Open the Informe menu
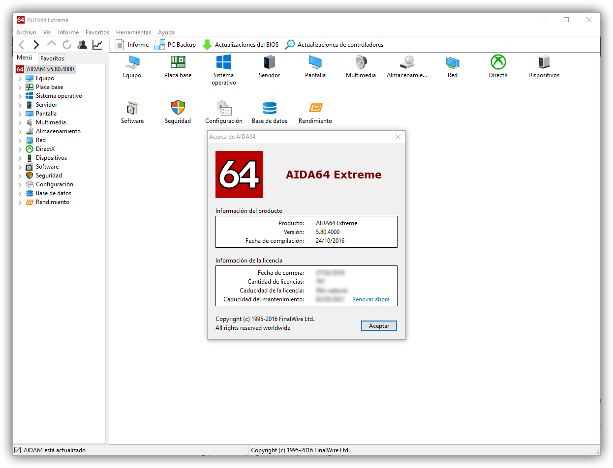613x468 pixels. click(68, 32)
